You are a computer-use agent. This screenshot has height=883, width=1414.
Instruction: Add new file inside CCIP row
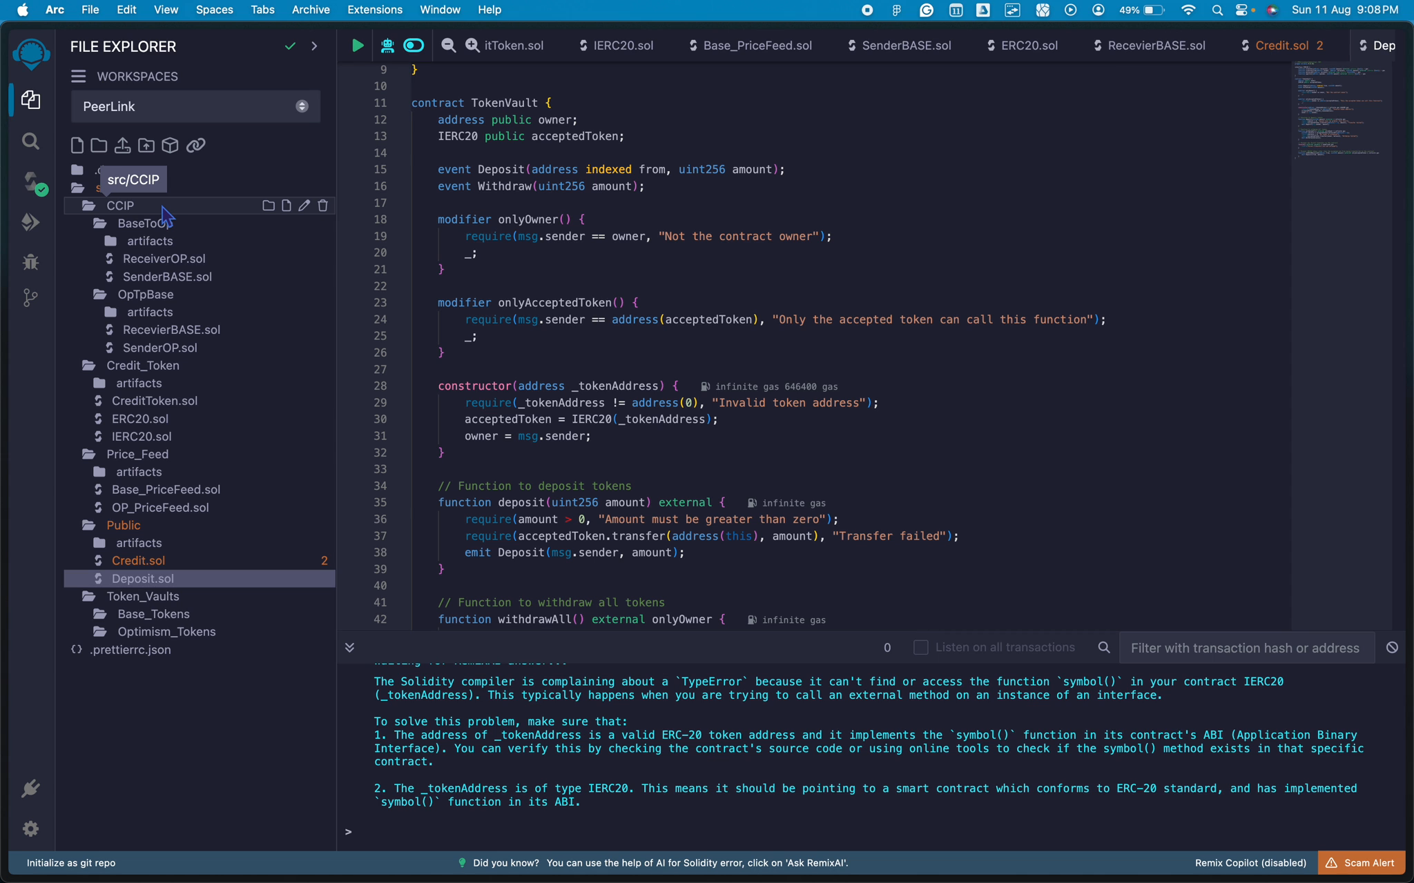click(286, 206)
